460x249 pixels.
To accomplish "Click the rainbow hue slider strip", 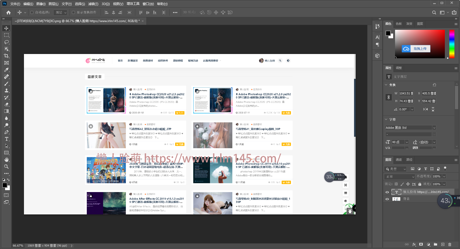I will (x=452, y=44).
